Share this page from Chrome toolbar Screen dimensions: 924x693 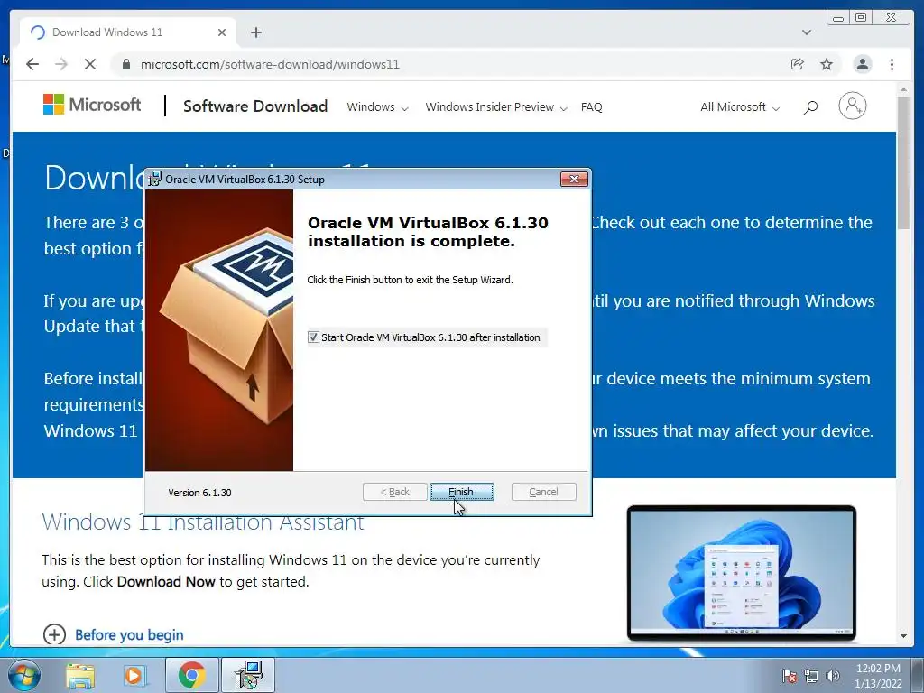pos(798,64)
